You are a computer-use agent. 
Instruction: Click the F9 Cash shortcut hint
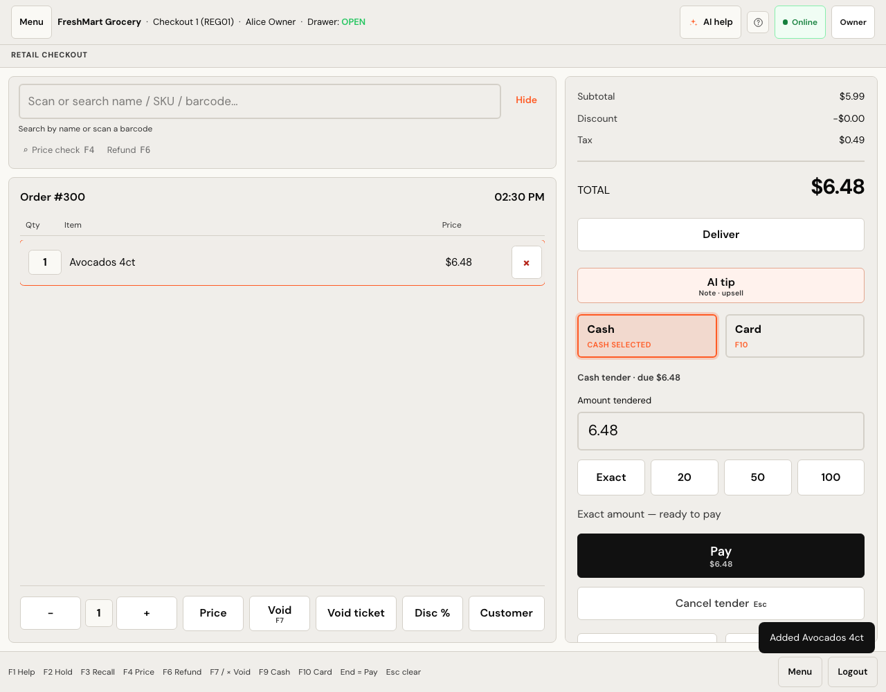pyautogui.click(x=274, y=672)
